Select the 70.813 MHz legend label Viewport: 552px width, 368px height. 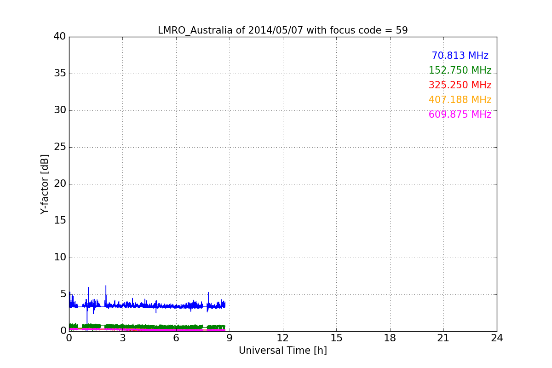[x=460, y=56]
